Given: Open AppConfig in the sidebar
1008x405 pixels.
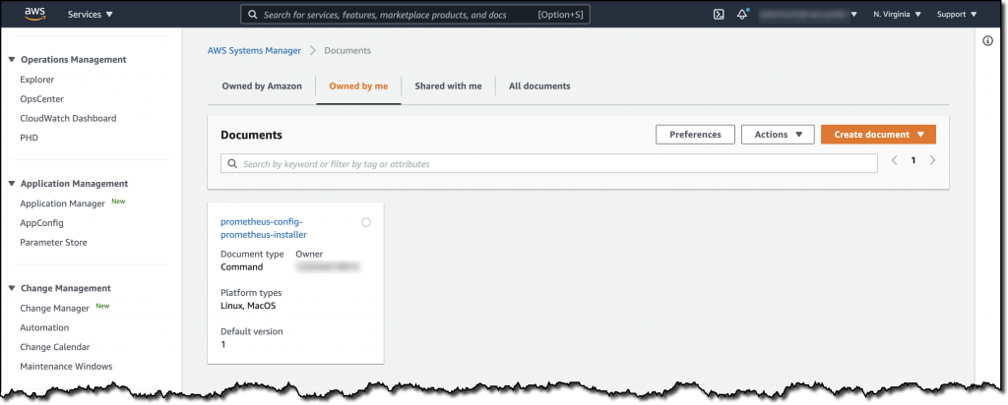Looking at the screenshot, I should [x=41, y=223].
